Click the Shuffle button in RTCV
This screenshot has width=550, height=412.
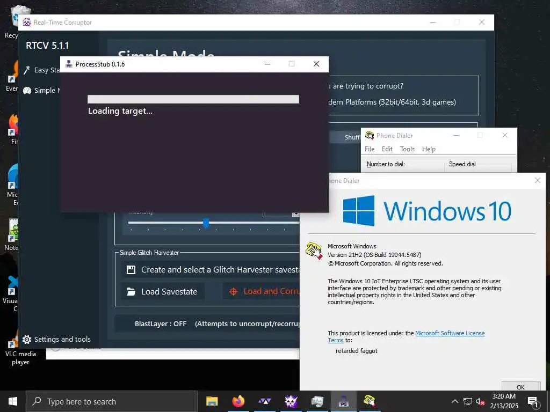(345, 137)
